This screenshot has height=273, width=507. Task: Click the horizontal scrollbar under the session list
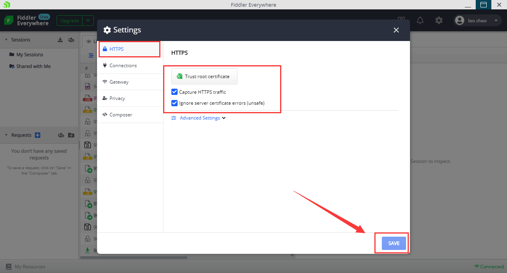(x=134, y=257)
